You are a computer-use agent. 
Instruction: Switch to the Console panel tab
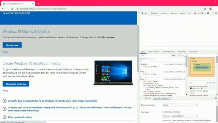coord(164,13)
